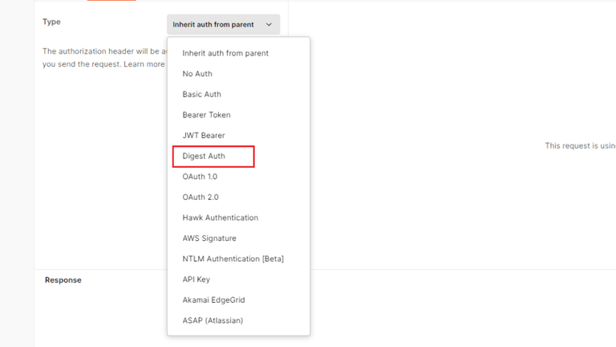Click the Type field label
Viewport: 616px width, 347px height.
[x=51, y=22]
